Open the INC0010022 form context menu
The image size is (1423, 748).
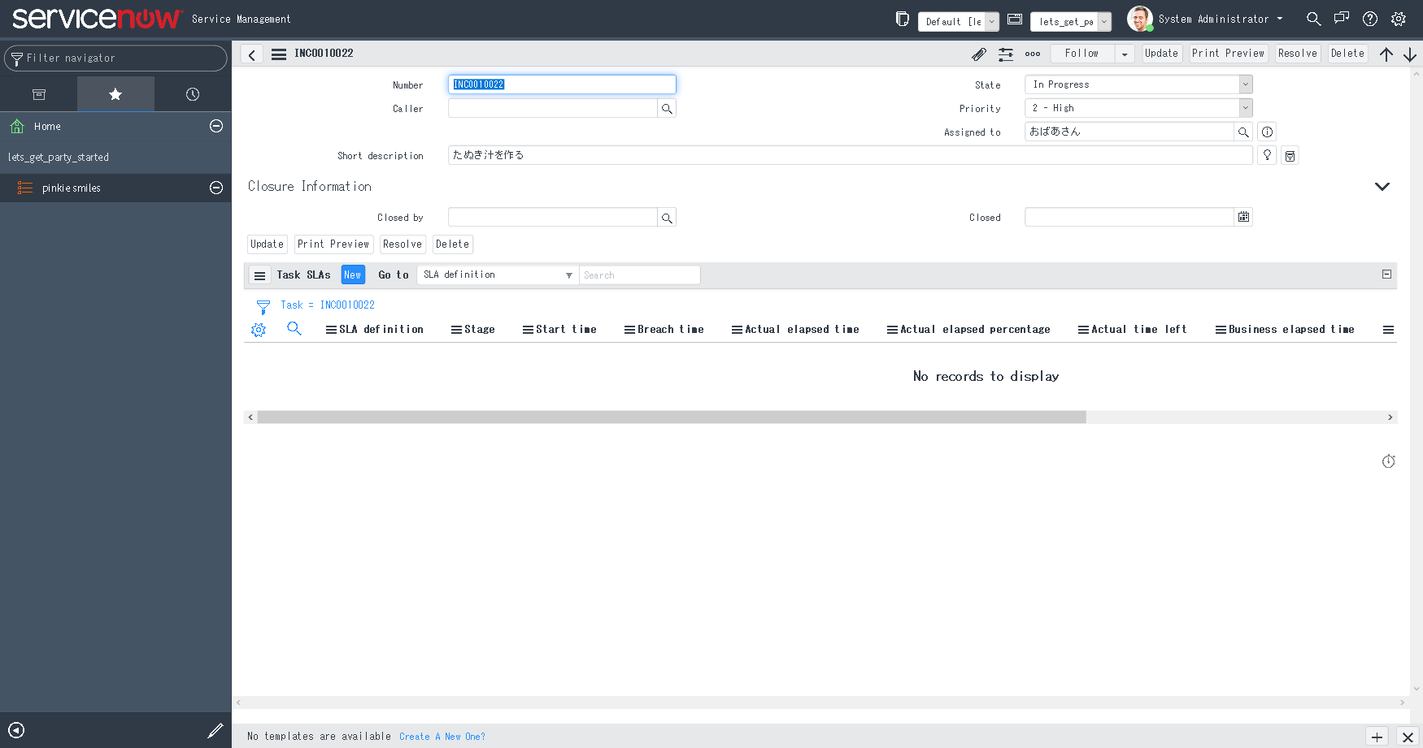[x=278, y=54]
